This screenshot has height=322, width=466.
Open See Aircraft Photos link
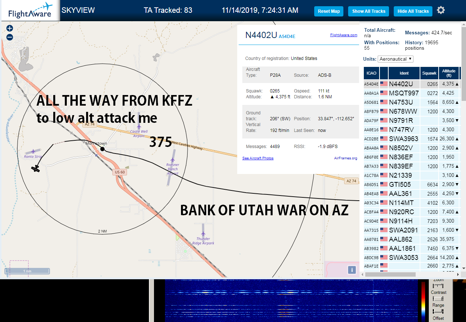(258, 158)
